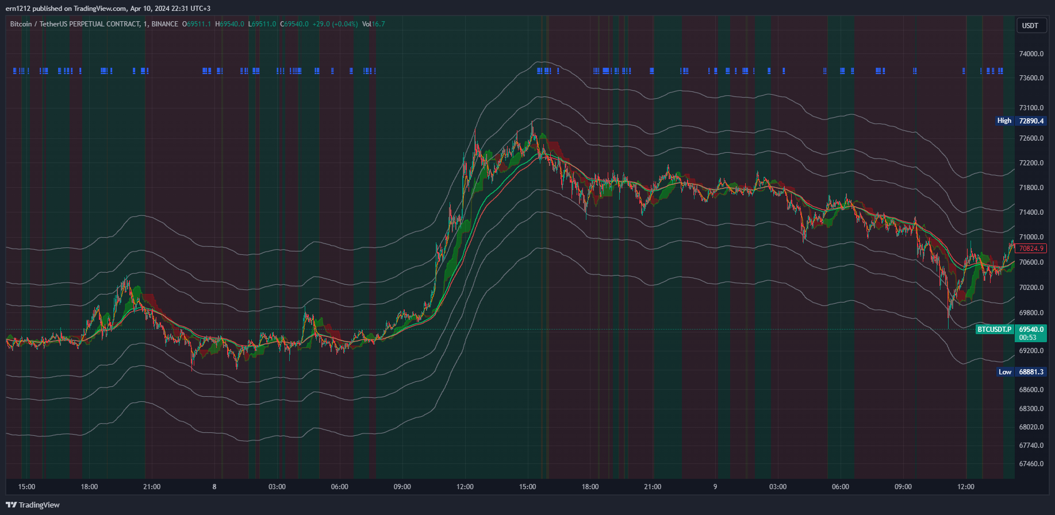Click the low value L69511.0 in legend
Image resolution: width=1055 pixels, height=515 pixels.
(262, 24)
